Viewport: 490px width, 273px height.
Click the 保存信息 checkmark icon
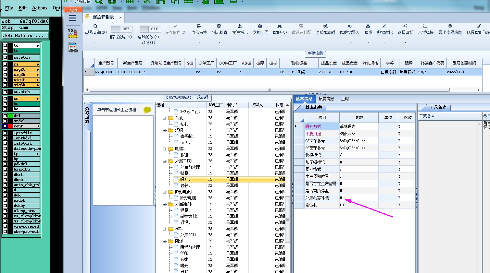175,26
